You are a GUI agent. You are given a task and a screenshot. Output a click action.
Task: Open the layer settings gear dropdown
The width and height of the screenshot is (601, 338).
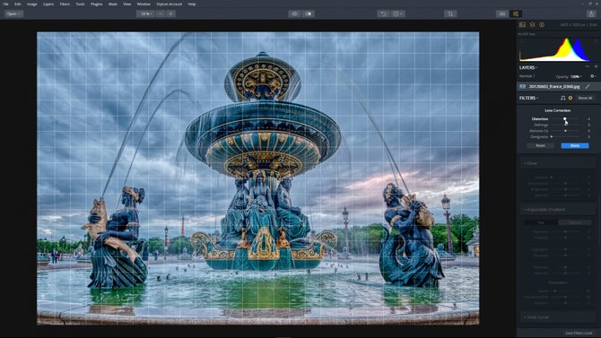593,76
